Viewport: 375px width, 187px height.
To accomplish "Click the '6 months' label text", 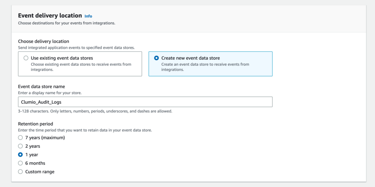I will tap(35, 163).
